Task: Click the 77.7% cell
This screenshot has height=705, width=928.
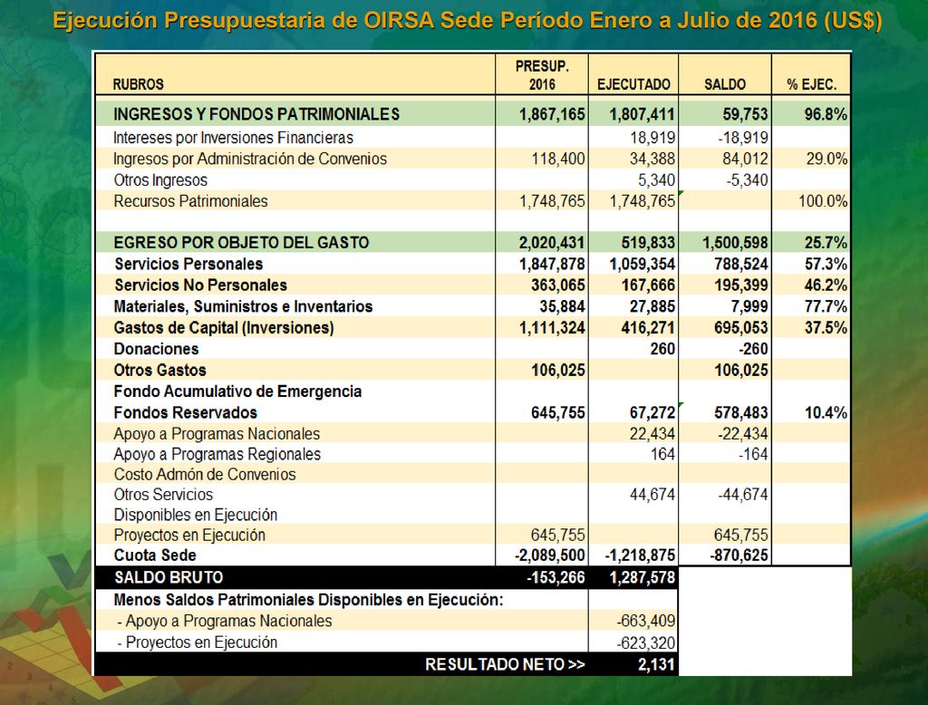Action: tap(825, 306)
